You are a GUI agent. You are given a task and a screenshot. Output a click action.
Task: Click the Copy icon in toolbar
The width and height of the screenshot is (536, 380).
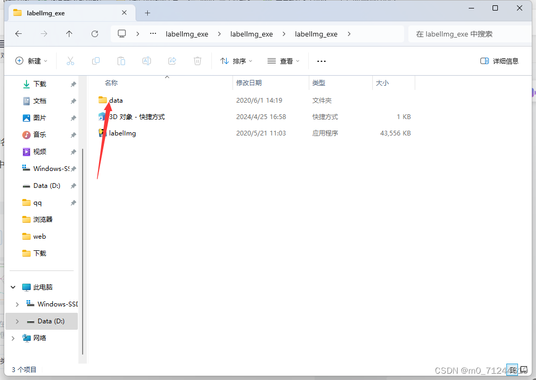pyautogui.click(x=96, y=61)
